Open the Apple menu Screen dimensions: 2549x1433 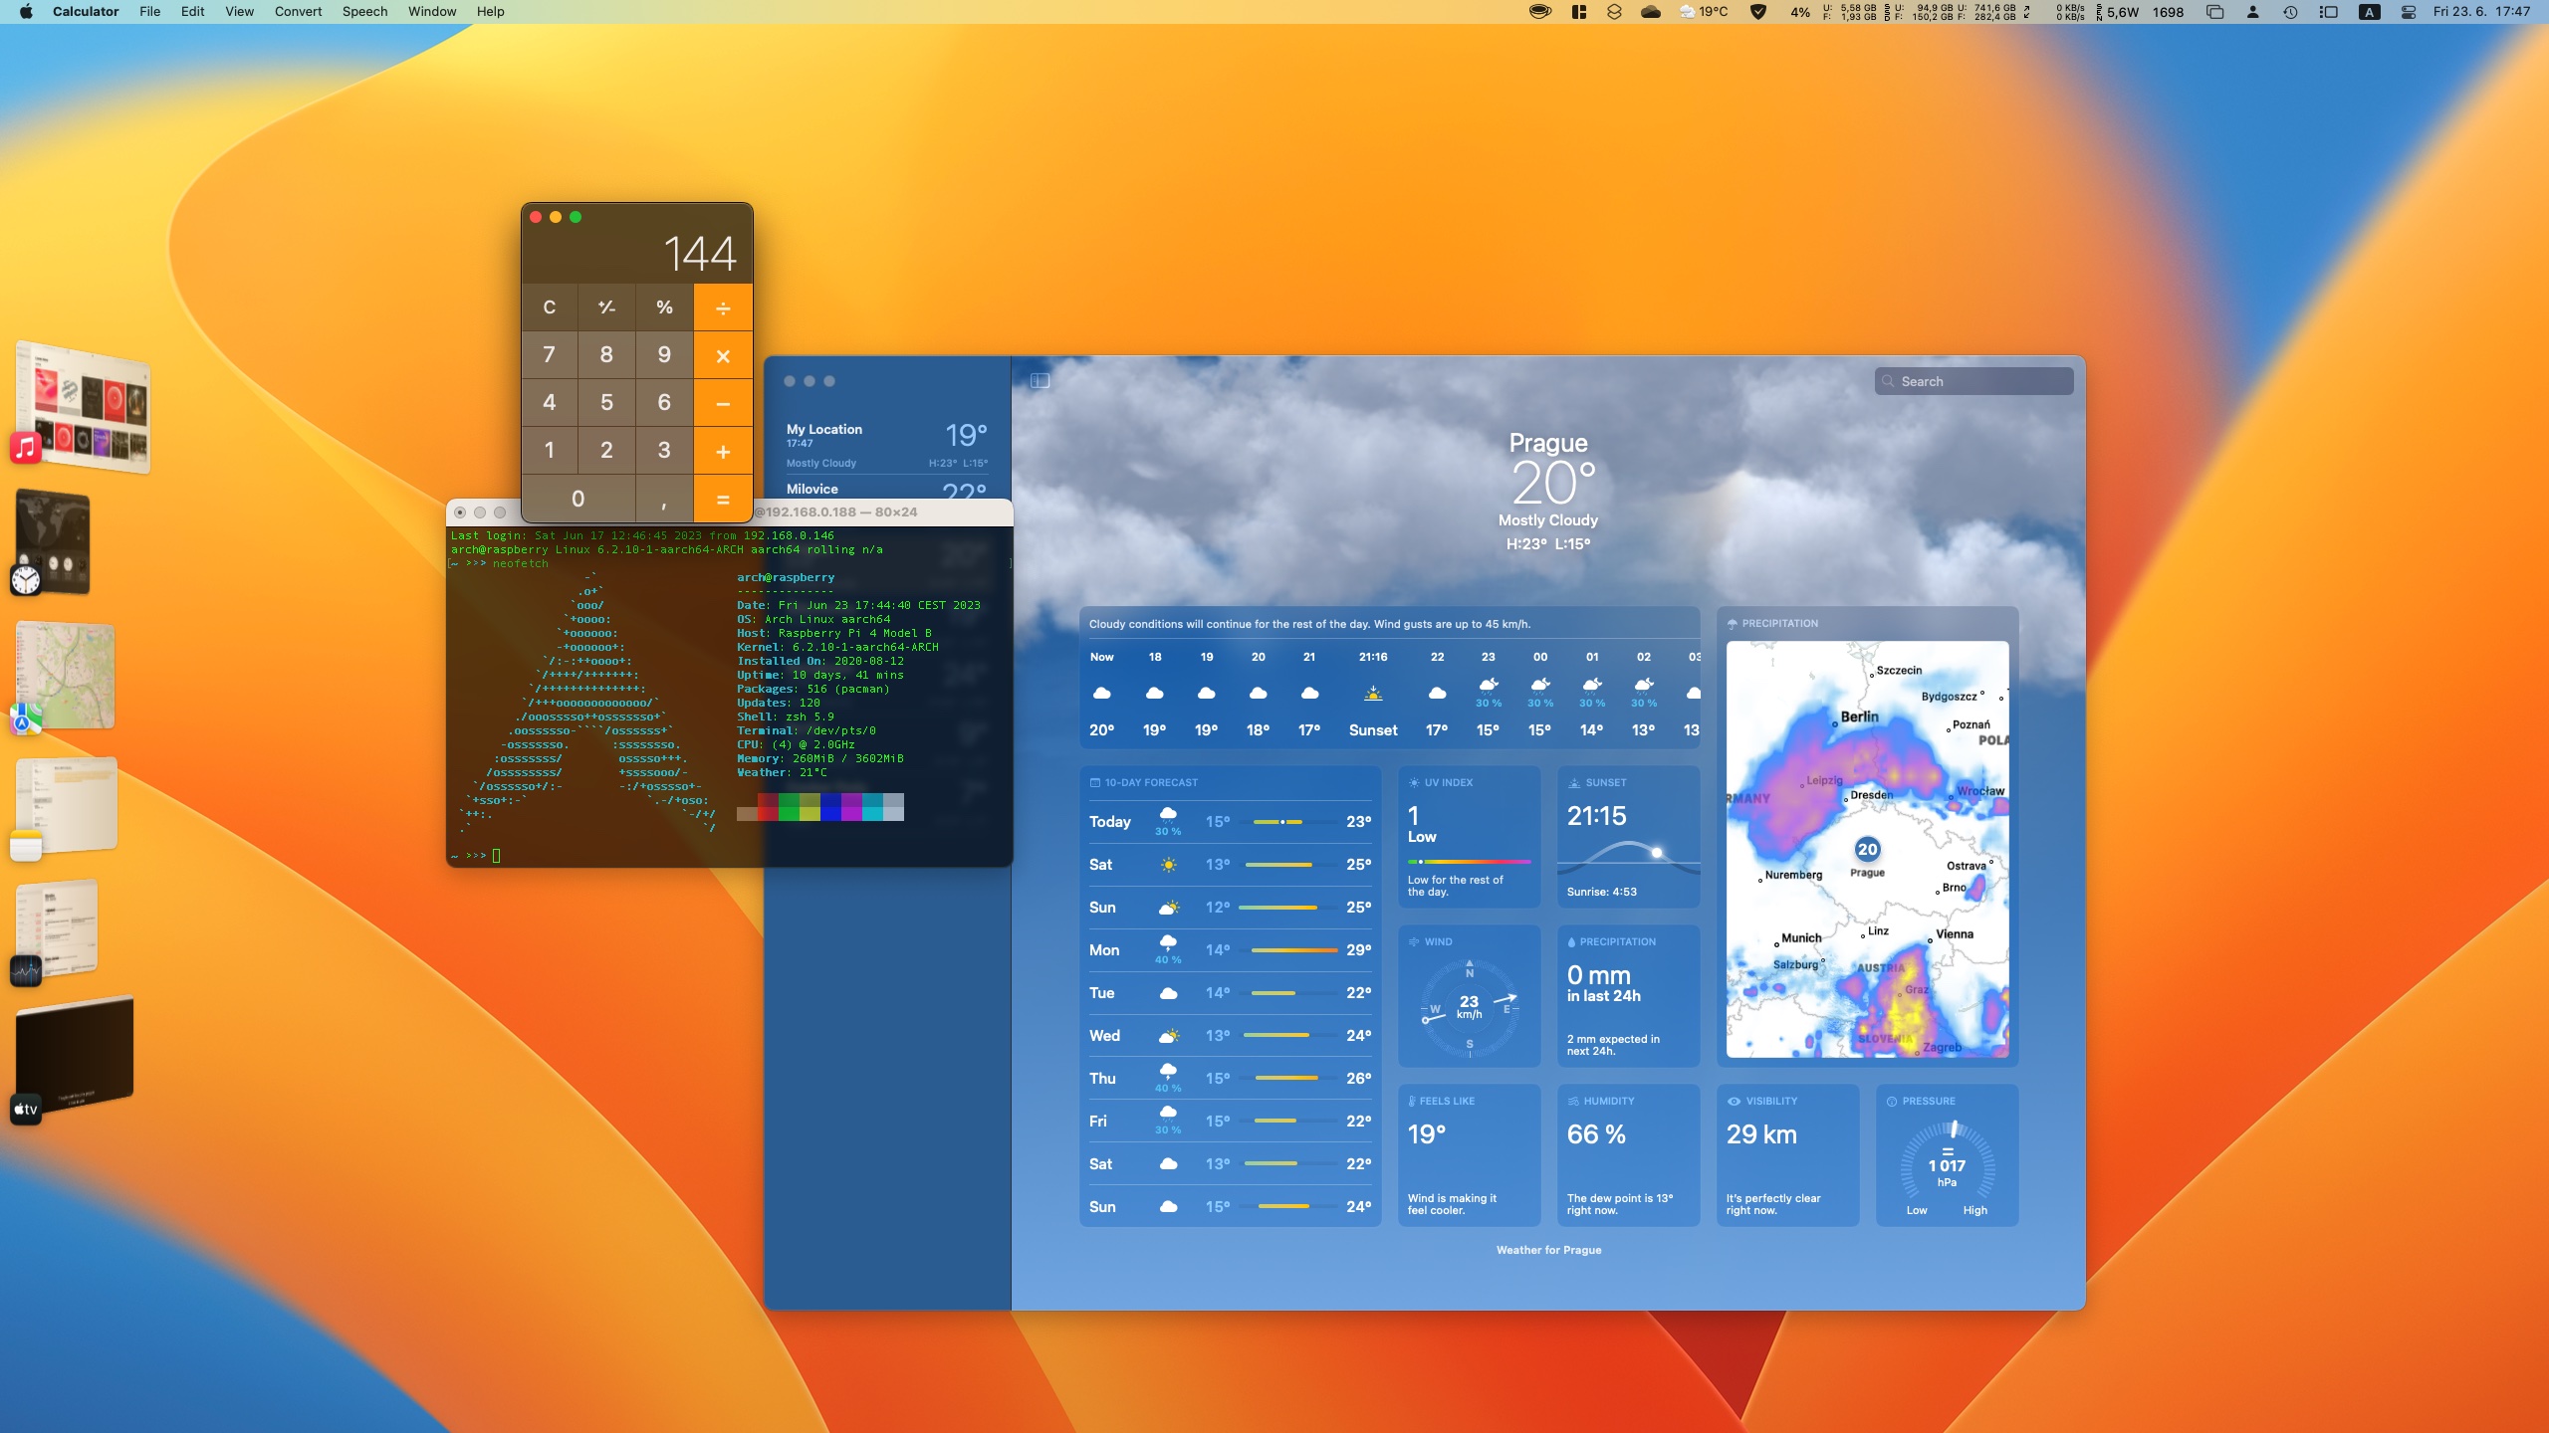(x=26, y=12)
